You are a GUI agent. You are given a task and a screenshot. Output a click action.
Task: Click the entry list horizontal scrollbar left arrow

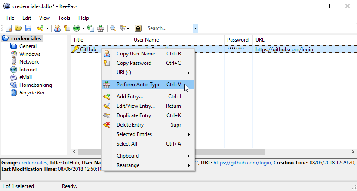74,152
